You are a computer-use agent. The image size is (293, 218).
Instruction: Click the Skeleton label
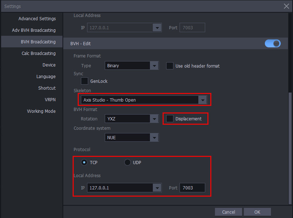82,91
